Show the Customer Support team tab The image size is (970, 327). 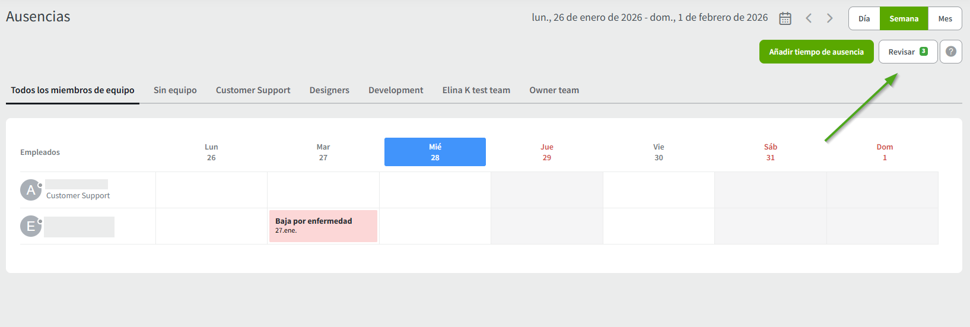(x=253, y=90)
